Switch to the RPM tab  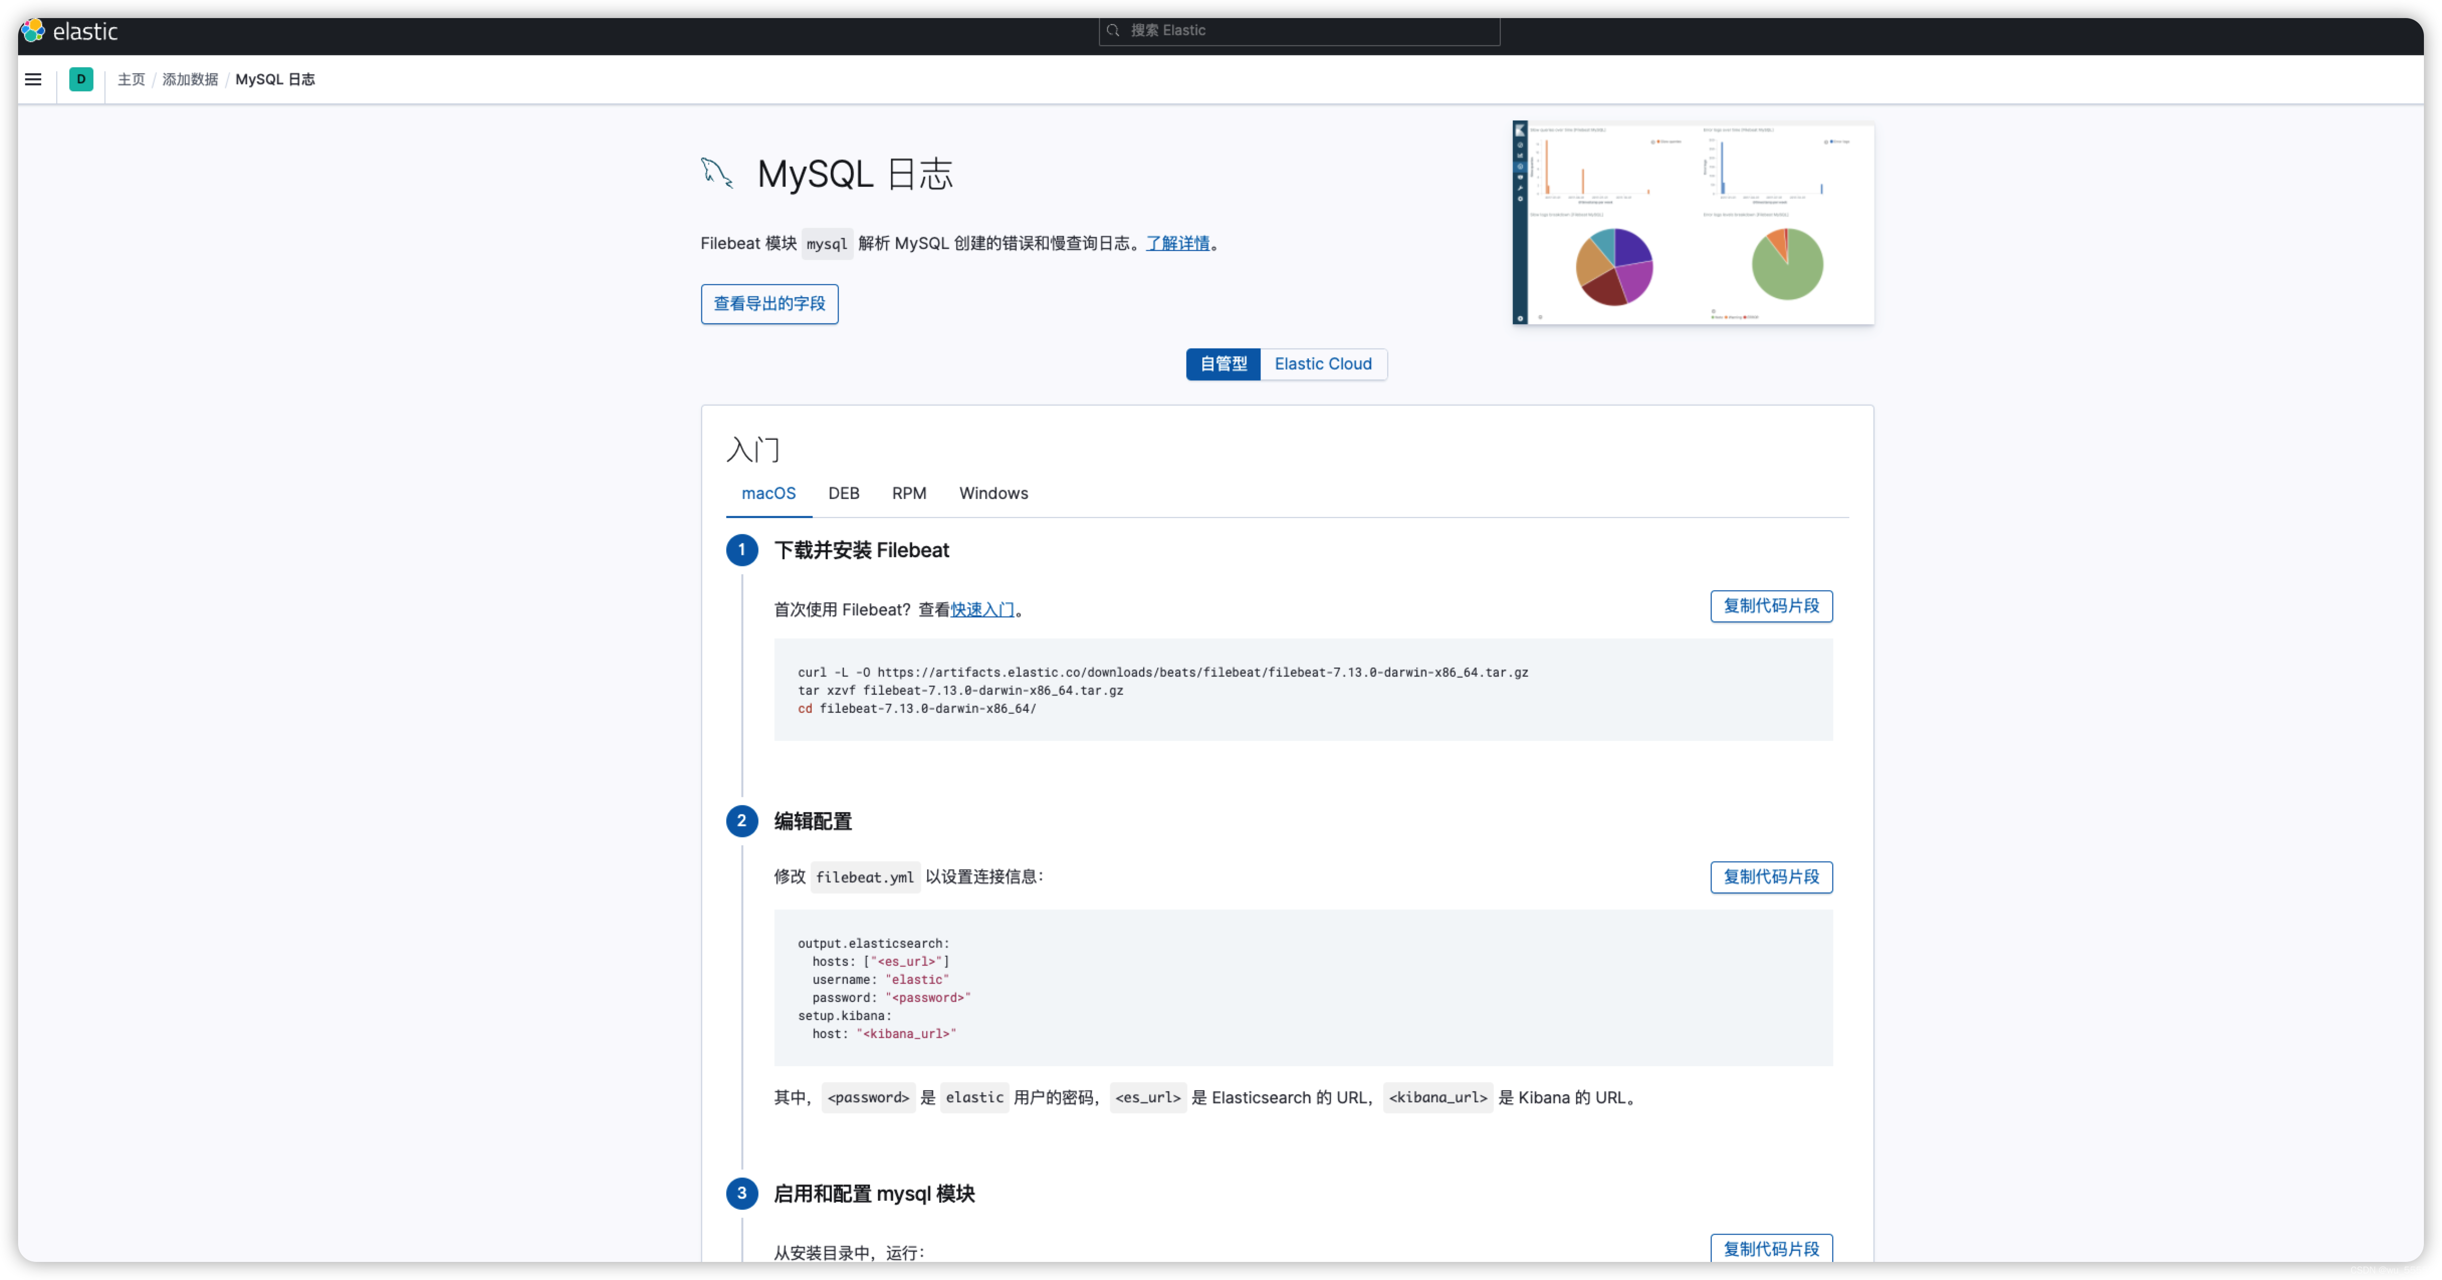point(908,493)
